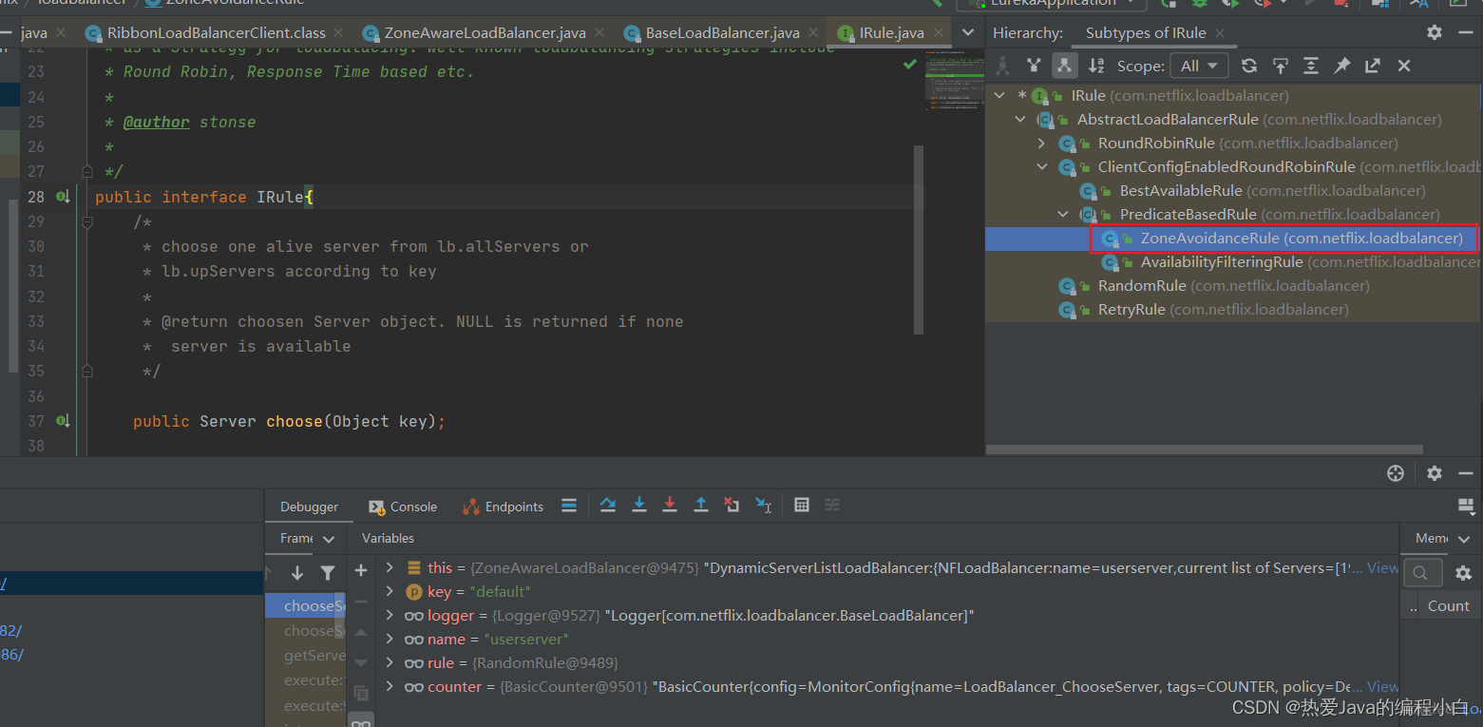
Task: Expand the 'this' variable
Action: tap(390, 567)
